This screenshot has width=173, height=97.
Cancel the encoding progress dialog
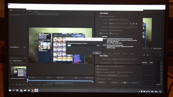(97, 53)
